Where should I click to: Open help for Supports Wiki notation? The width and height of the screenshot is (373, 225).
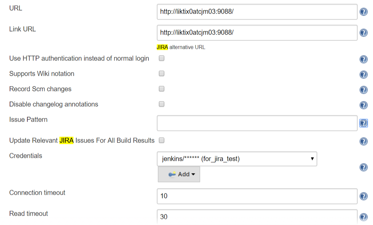pyautogui.click(x=364, y=74)
